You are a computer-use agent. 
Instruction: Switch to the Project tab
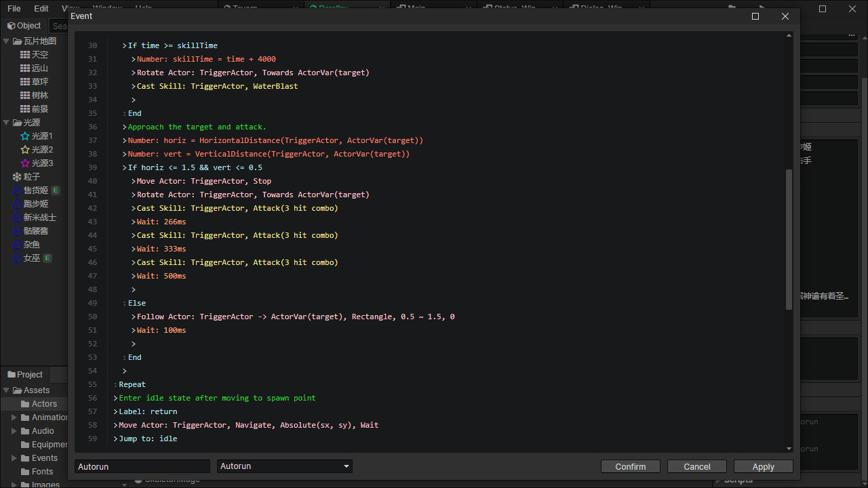[25, 374]
